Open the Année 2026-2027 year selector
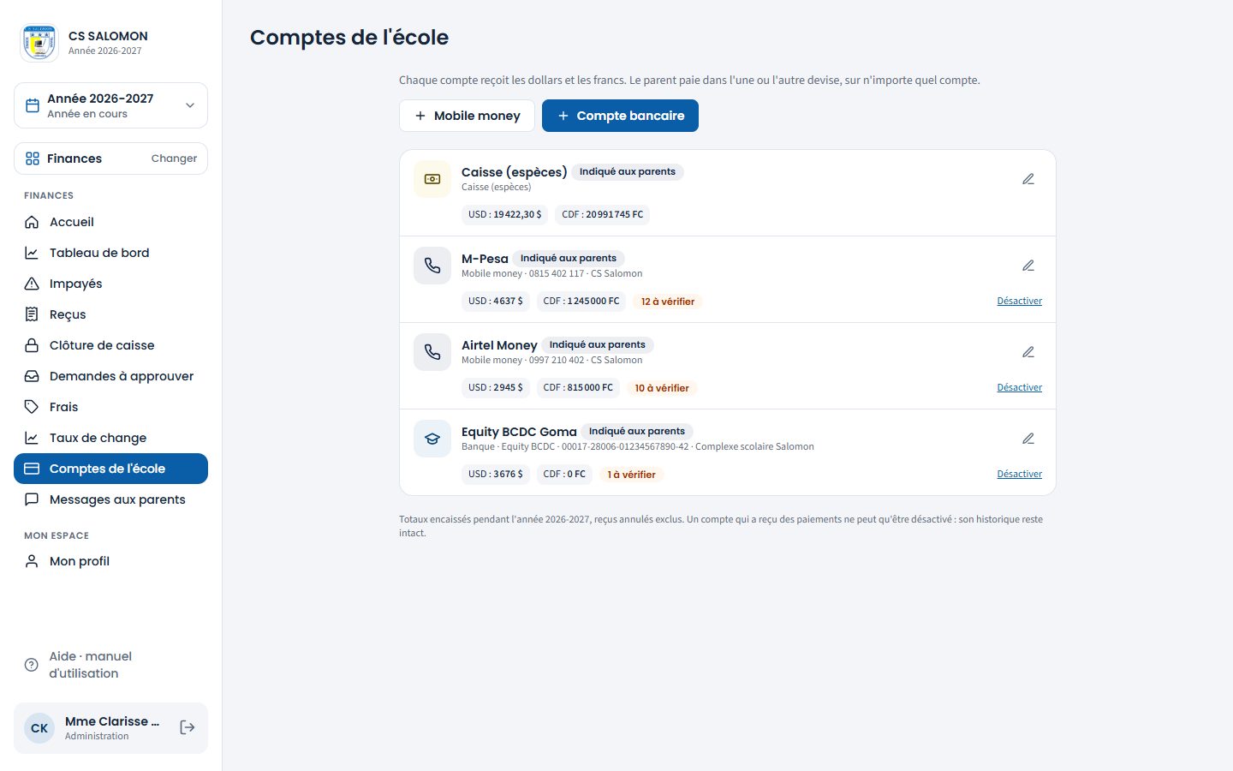The image size is (1233, 771). [110, 105]
